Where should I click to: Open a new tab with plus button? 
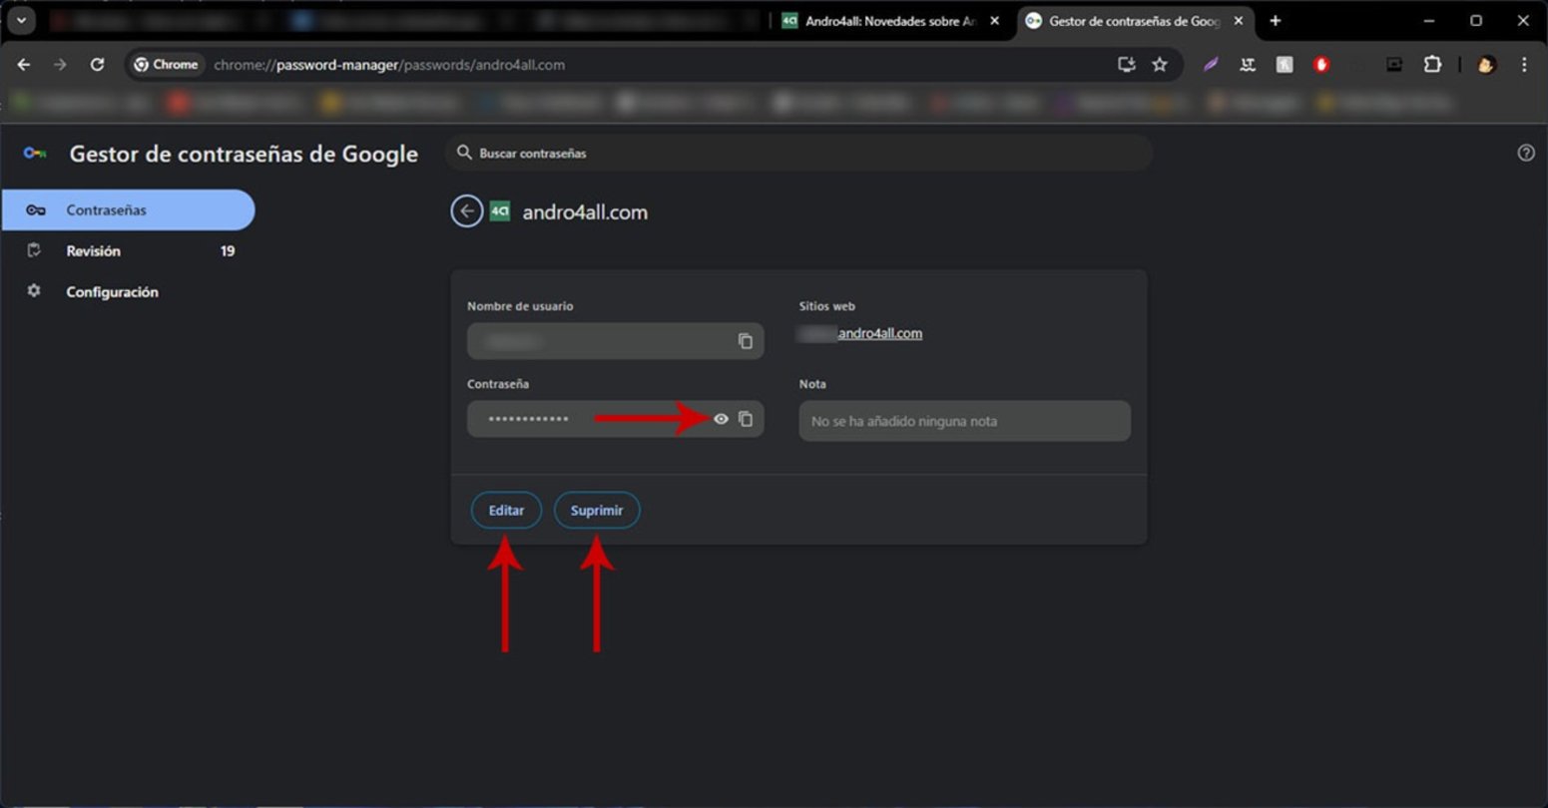tap(1275, 20)
